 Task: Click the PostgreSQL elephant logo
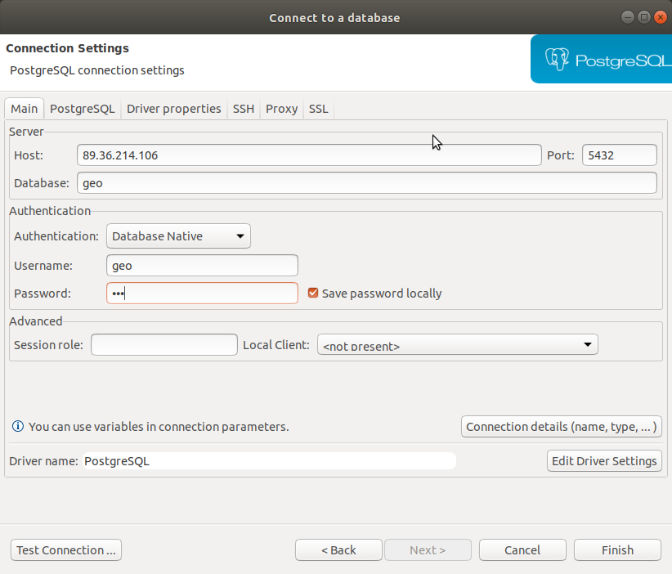[x=558, y=60]
